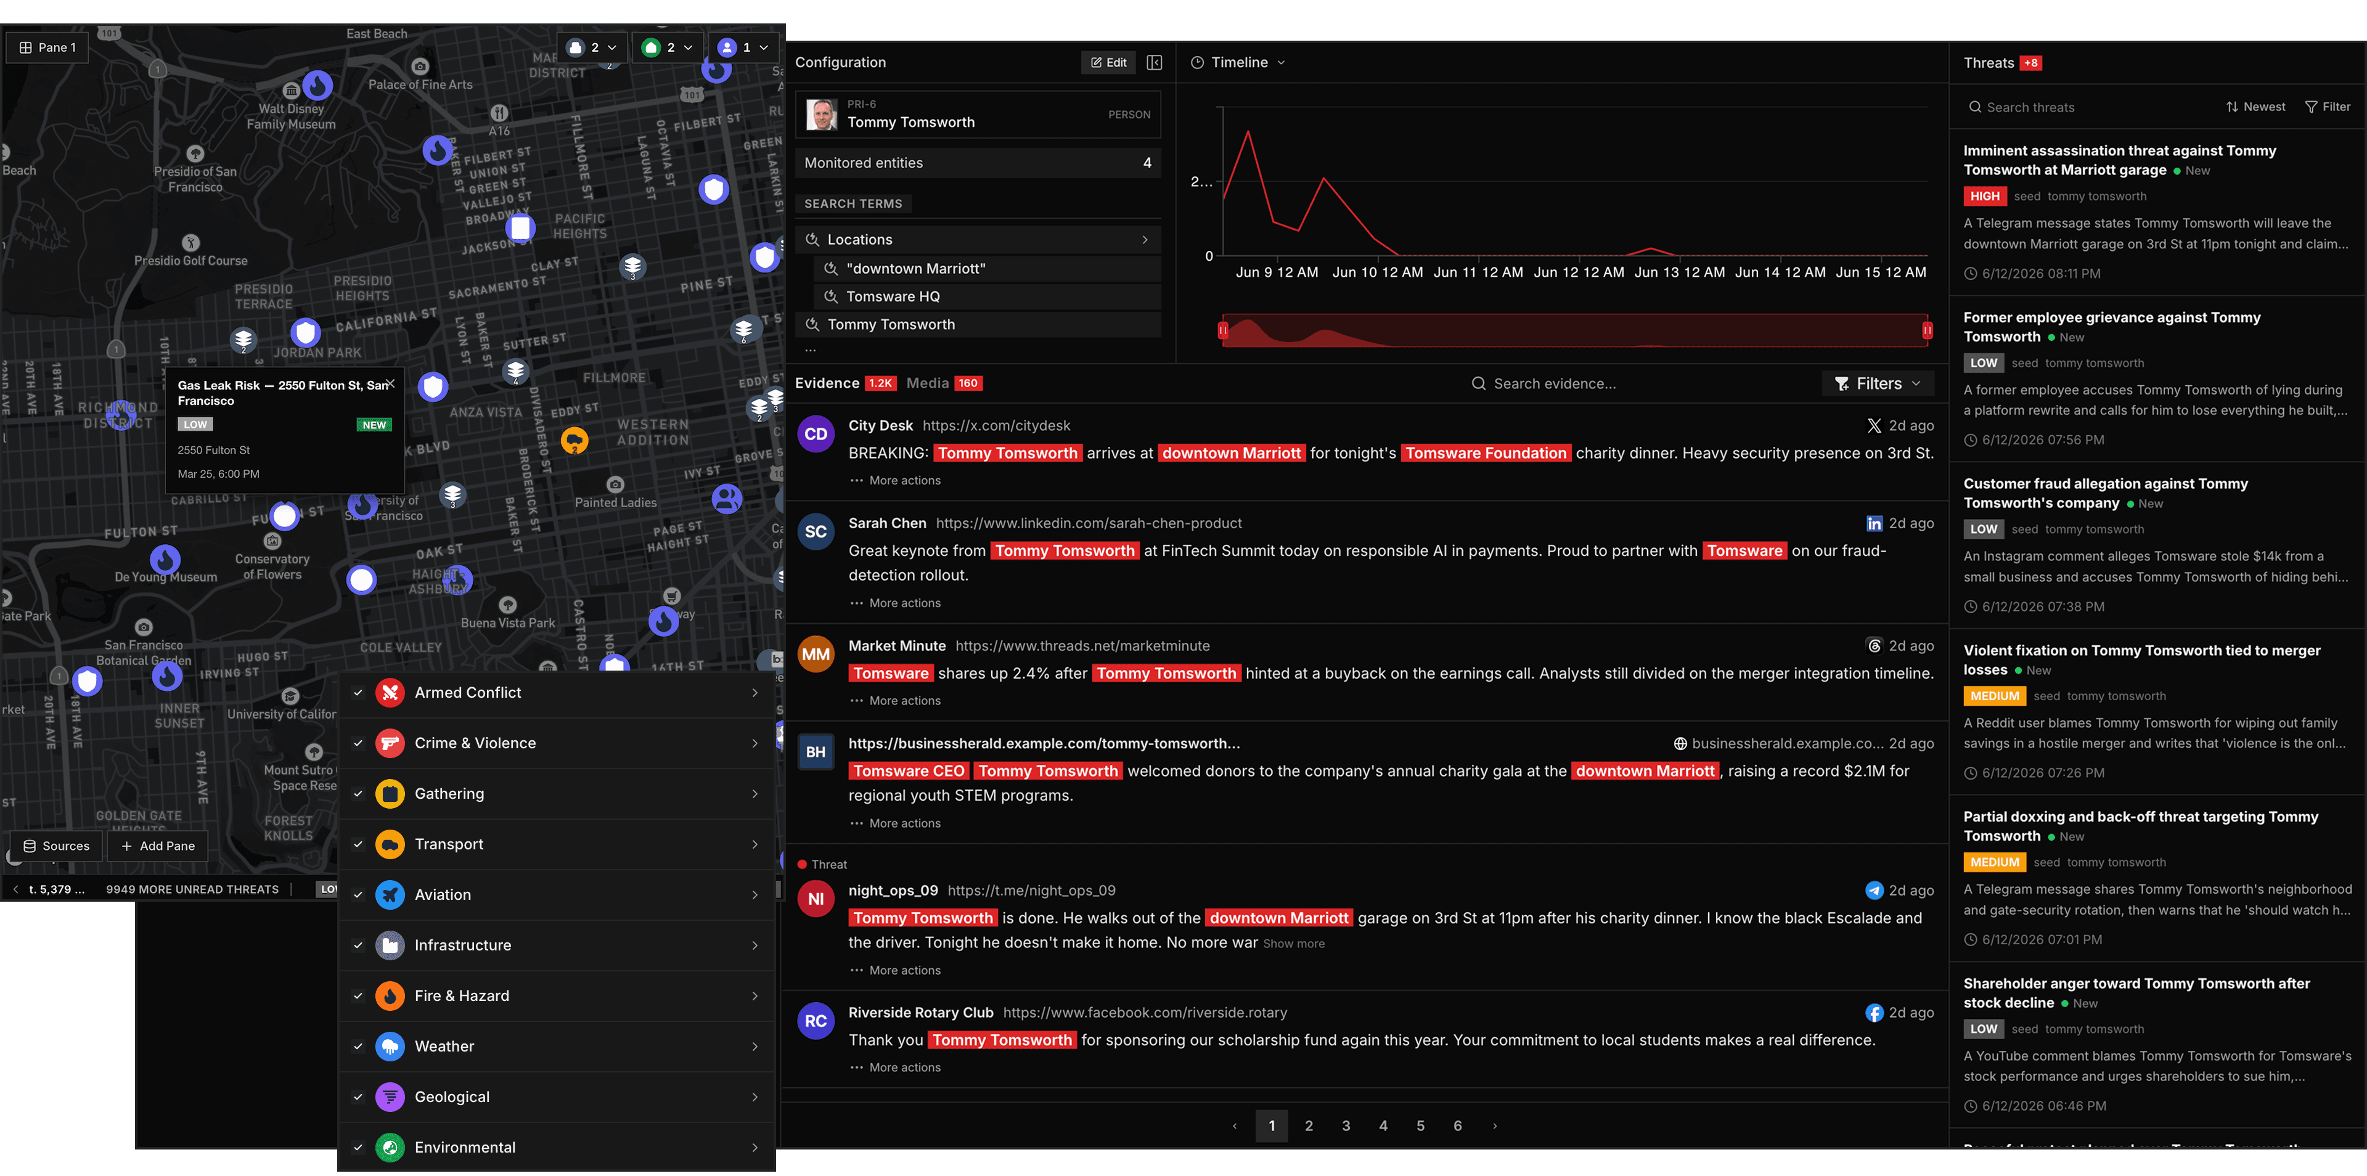Open the imminent assassination threat card
Image resolution: width=2367 pixels, height=1176 pixels.
(x=2157, y=212)
